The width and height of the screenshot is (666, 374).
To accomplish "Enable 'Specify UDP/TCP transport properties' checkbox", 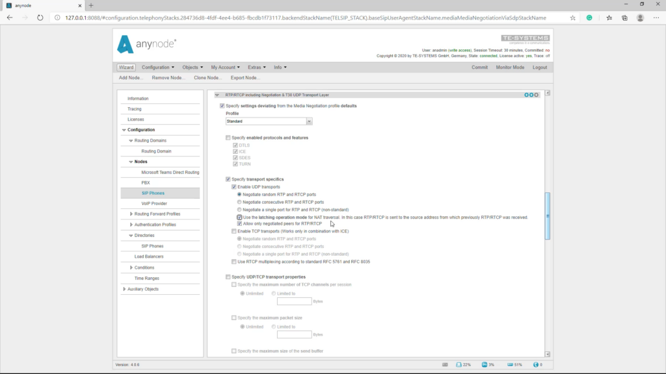I will point(228,277).
